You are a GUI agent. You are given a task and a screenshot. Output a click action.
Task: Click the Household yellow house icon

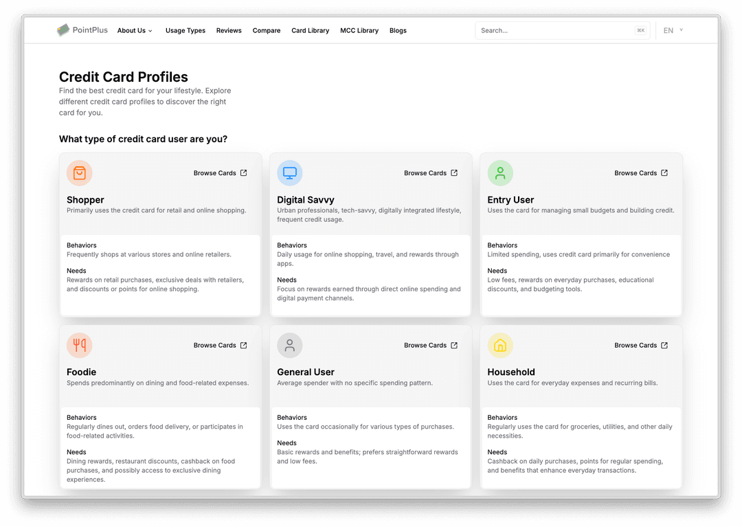pos(500,345)
